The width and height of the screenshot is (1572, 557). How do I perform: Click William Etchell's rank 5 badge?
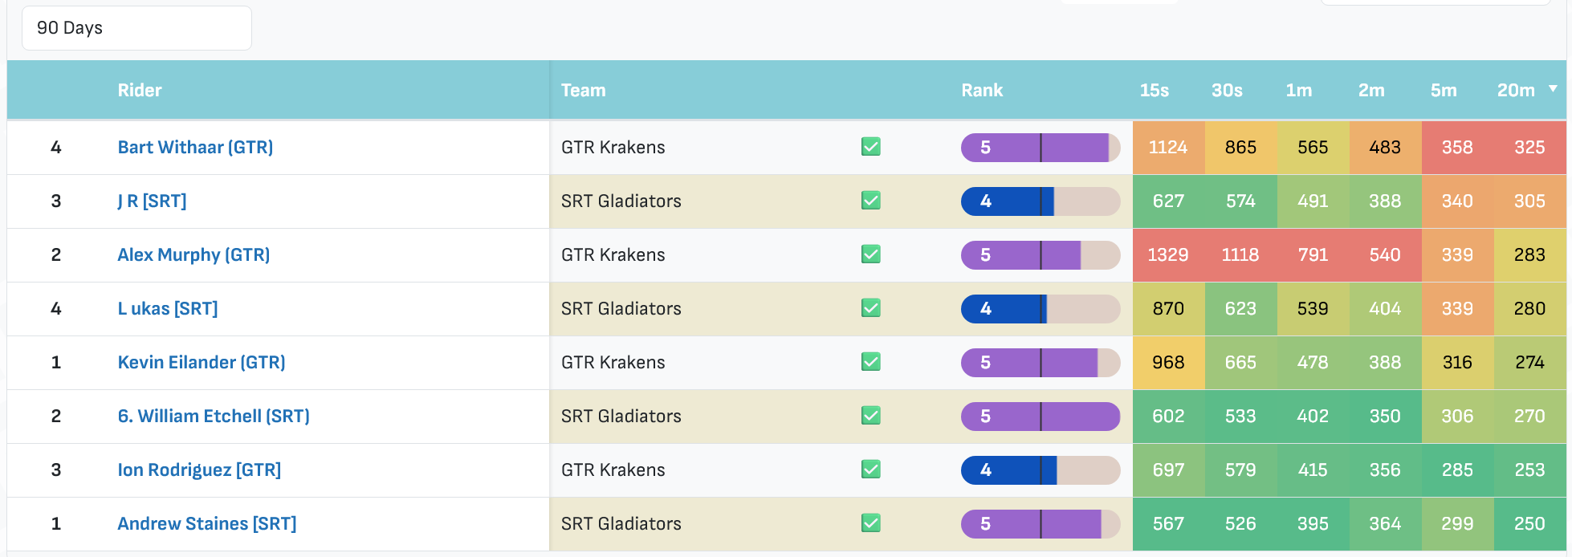click(1041, 417)
